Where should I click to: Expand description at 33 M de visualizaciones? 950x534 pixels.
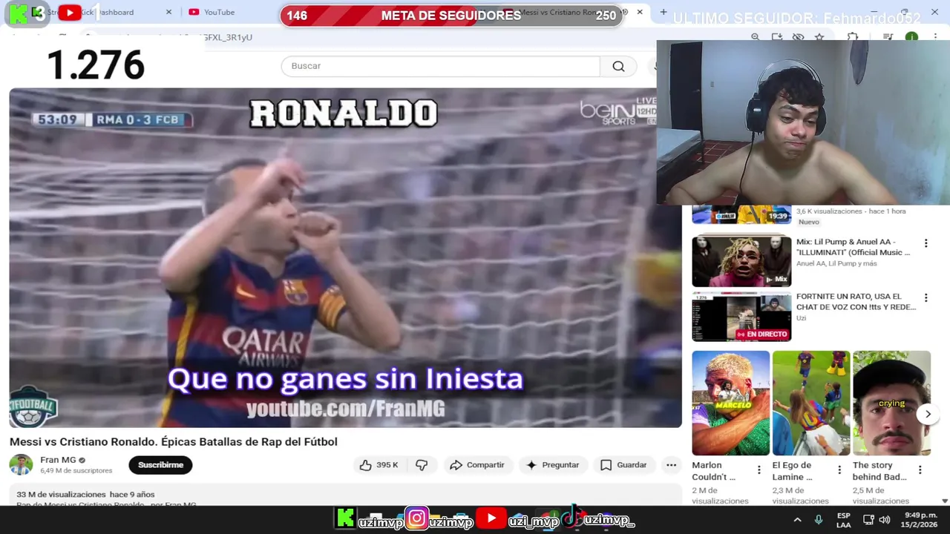pos(85,494)
